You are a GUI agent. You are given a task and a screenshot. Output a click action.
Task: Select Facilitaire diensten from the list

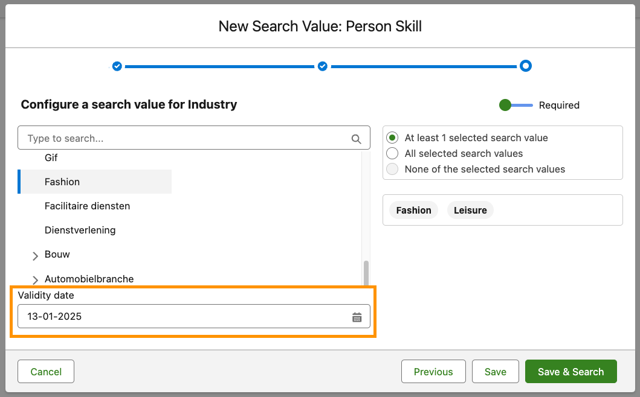[x=87, y=206]
